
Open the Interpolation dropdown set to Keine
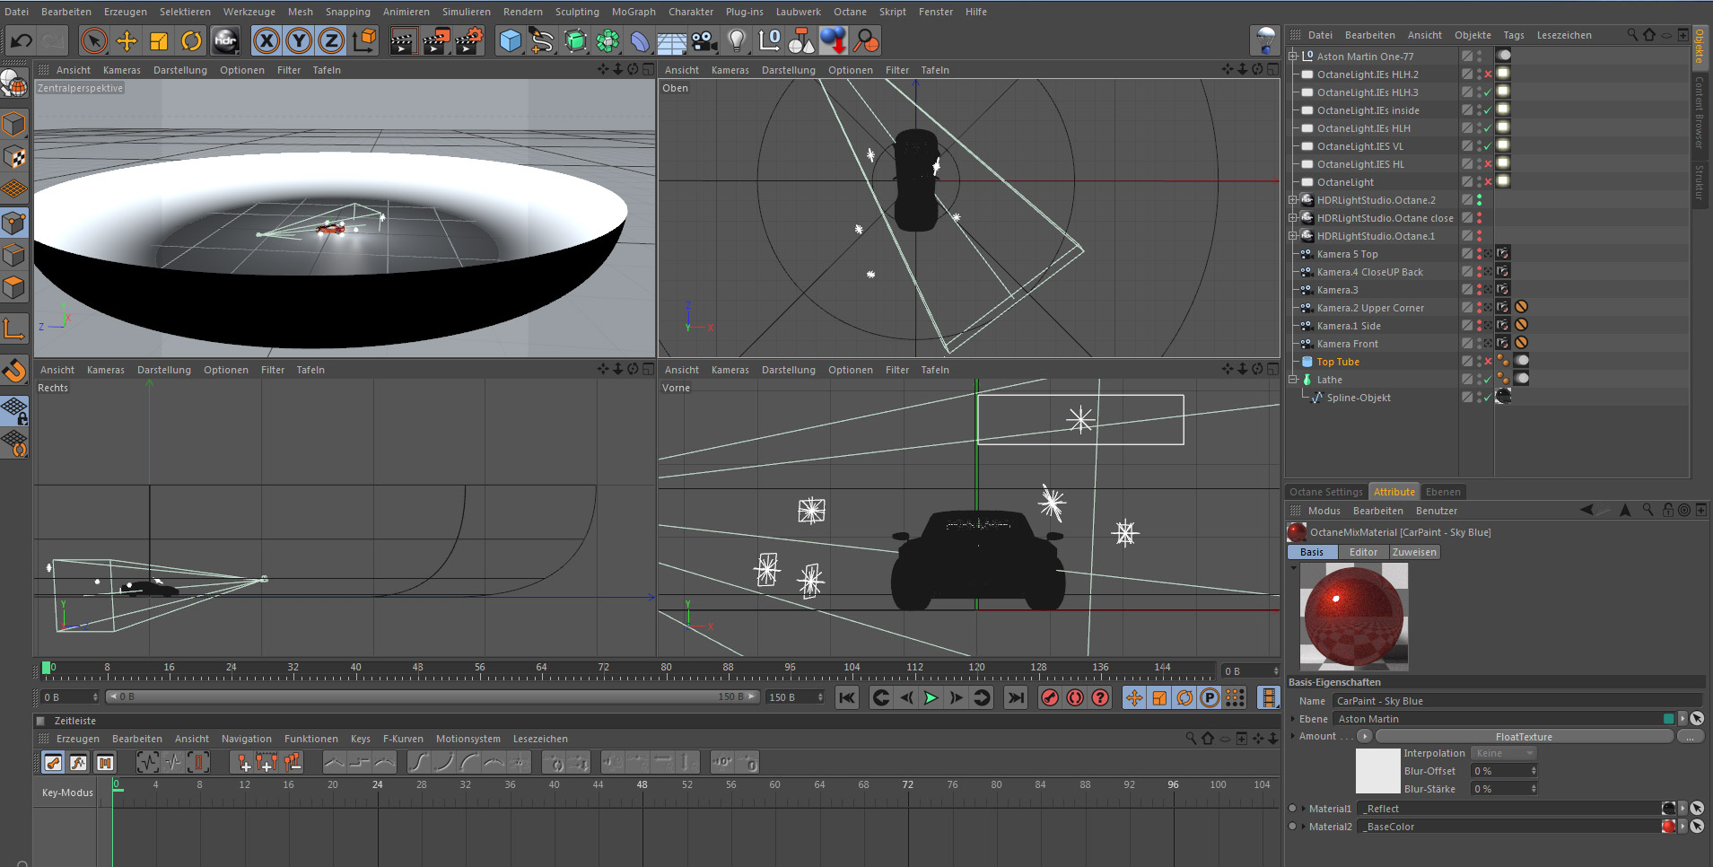pos(1505,753)
